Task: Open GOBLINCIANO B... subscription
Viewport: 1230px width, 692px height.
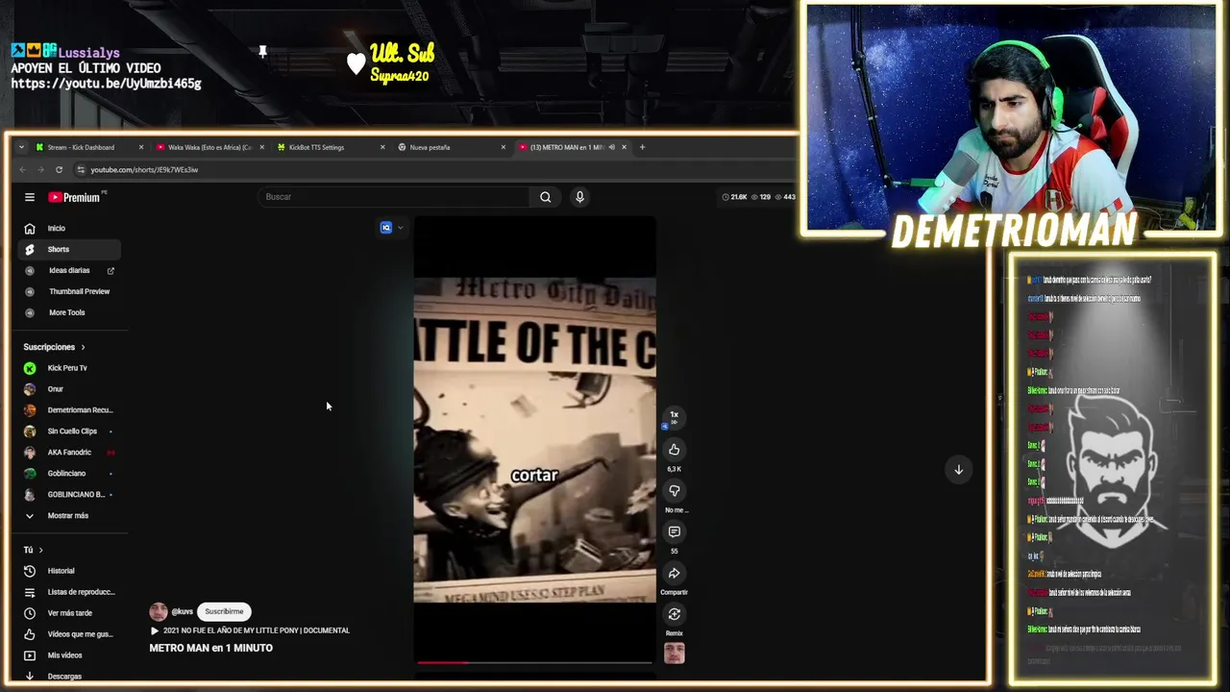Action: click(x=69, y=495)
